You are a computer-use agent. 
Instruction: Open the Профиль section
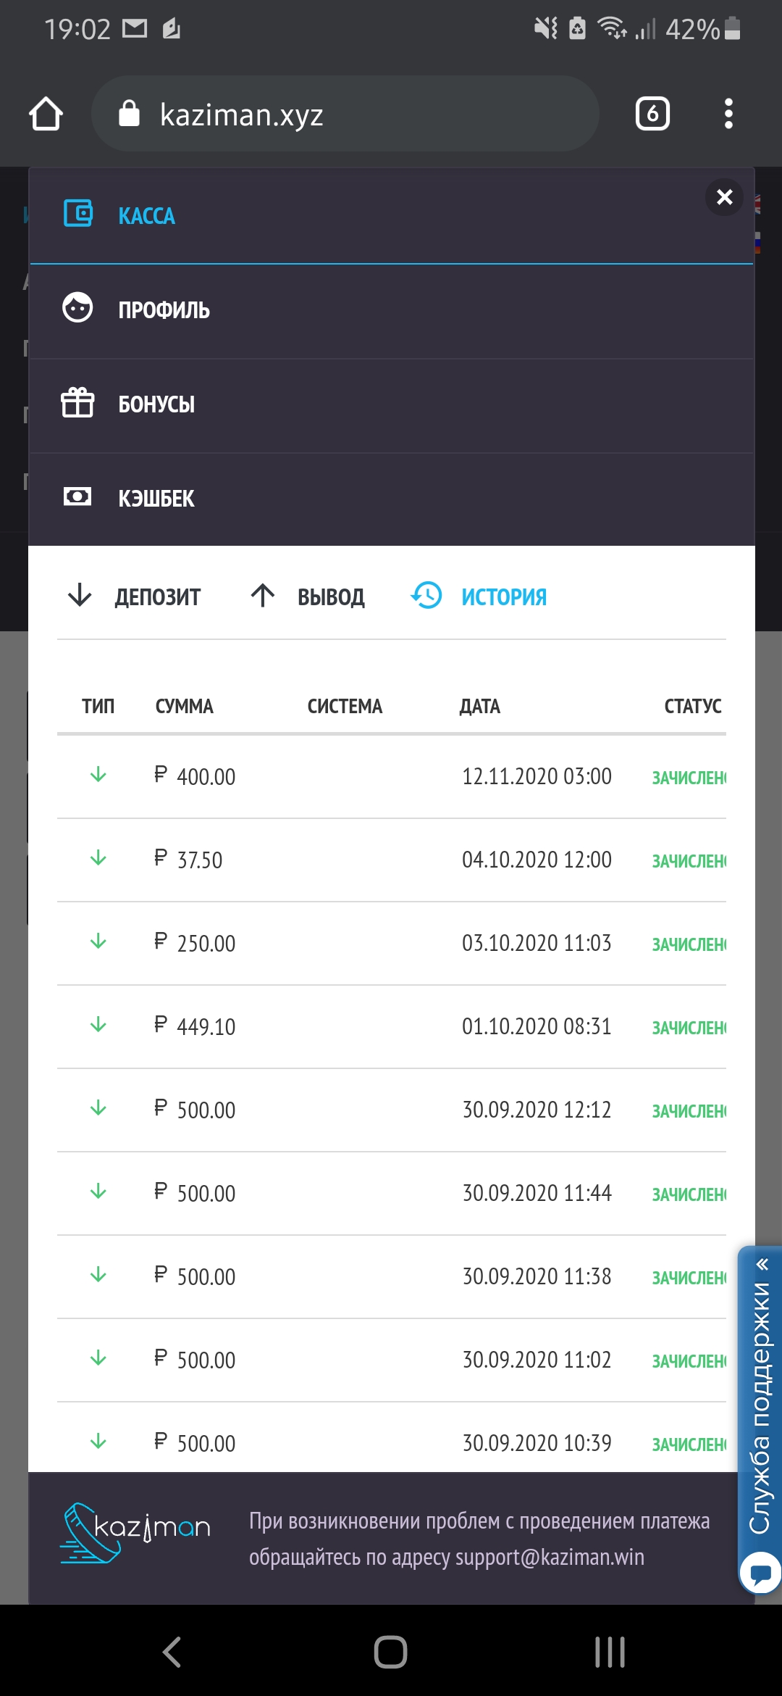click(164, 310)
